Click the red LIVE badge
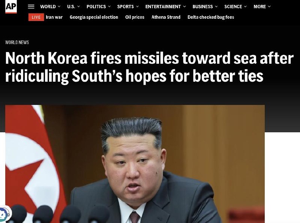Viewport: 300px width, 223px height. [36, 17]
